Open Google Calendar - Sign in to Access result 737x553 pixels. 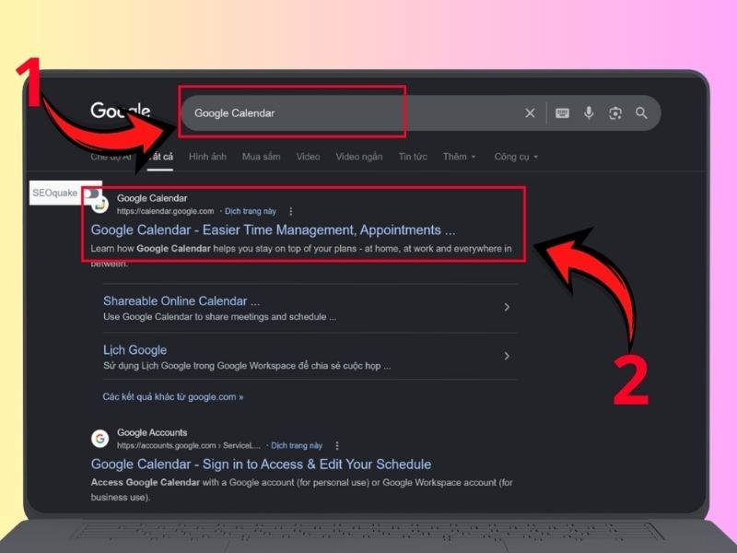pyautogui.click(x=261, y=465)
